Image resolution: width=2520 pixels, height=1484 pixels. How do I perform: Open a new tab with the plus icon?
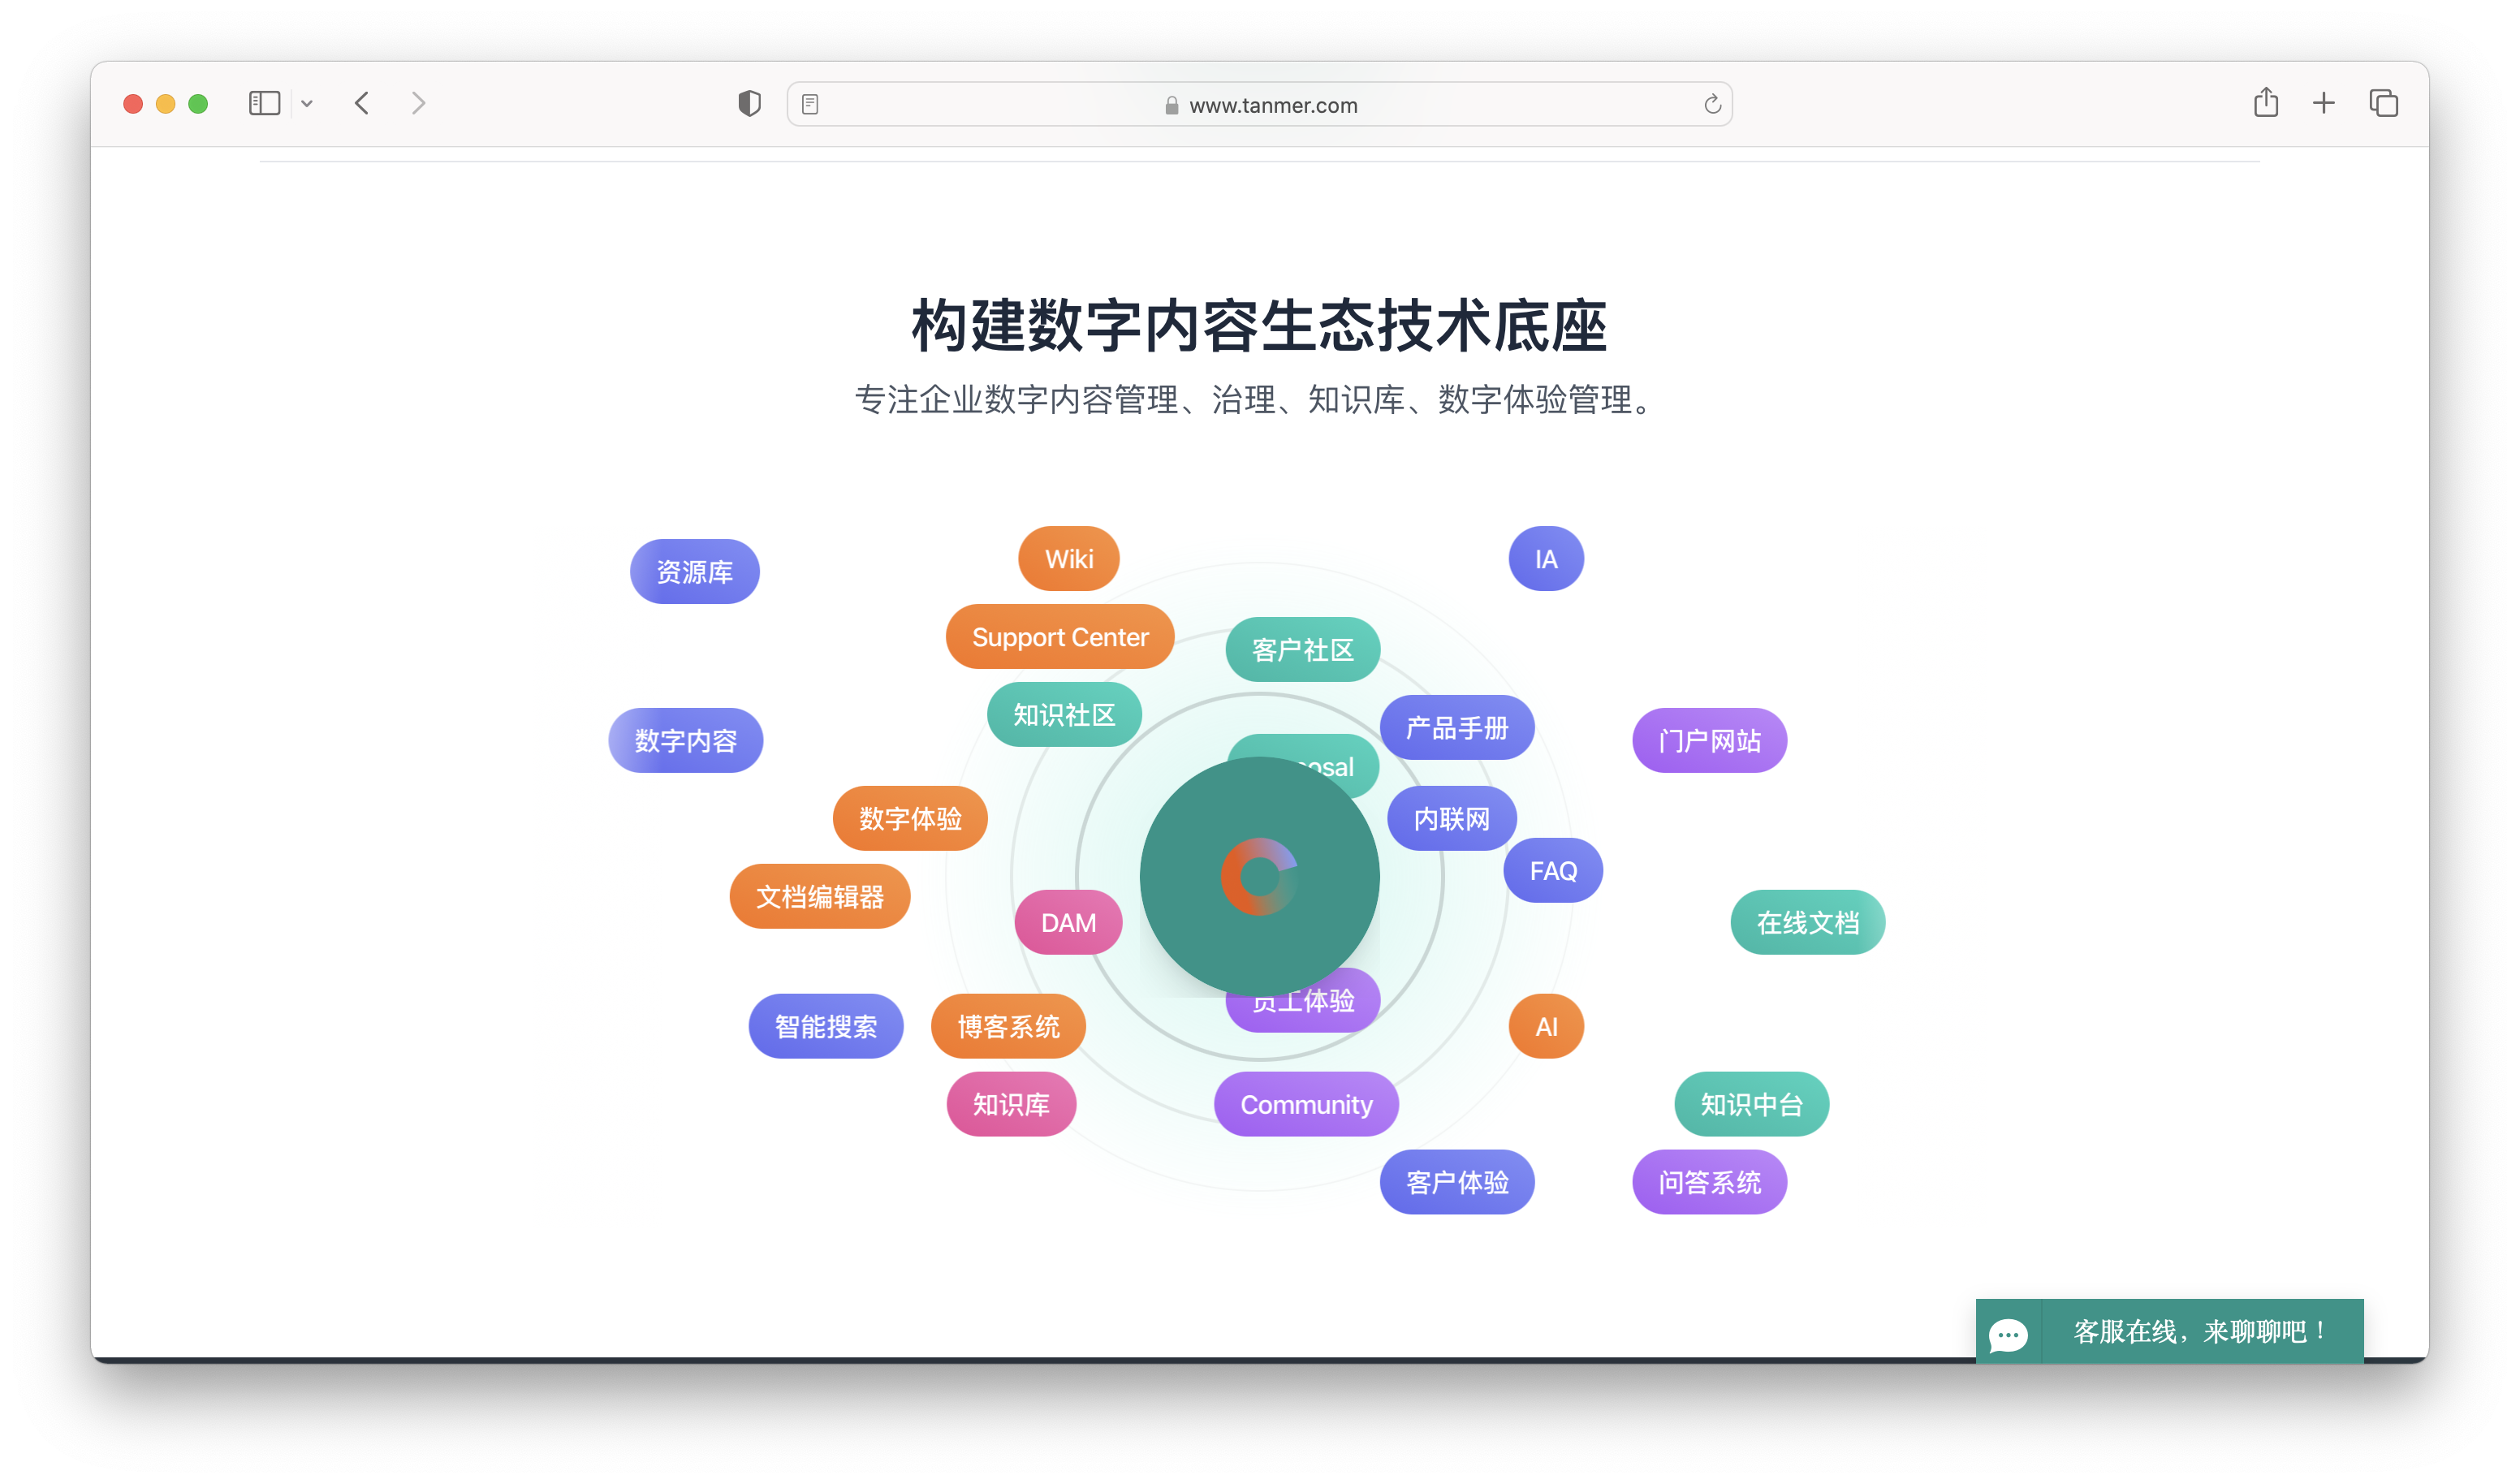2323,103
